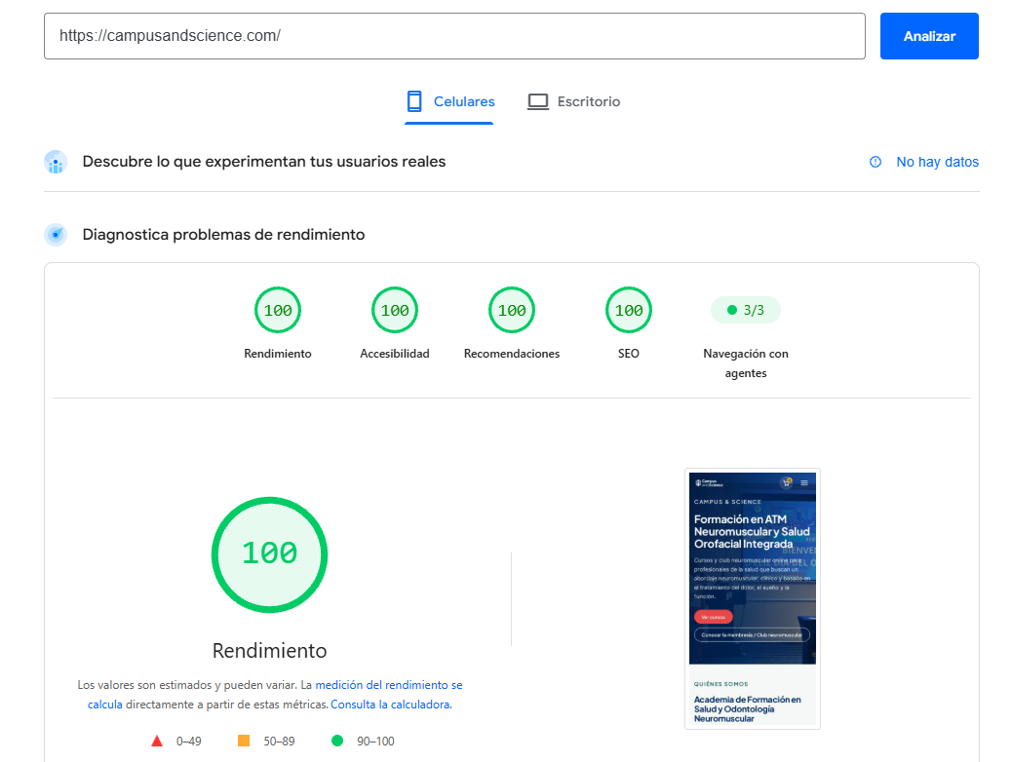The image size is (1012, 762).
Task: Open the No hay datos link
Action: pos(937,162)
